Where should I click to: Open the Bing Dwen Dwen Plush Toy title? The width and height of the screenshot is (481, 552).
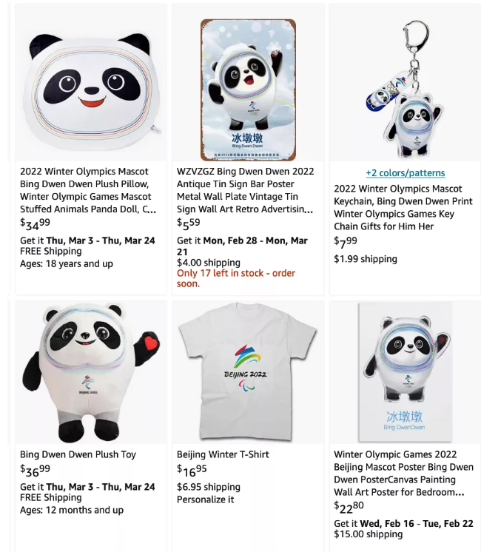78,454
